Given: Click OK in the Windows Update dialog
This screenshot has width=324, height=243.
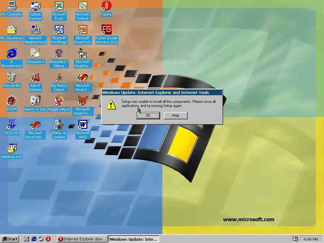Looking at the screenshot, I should pos(148,115).
